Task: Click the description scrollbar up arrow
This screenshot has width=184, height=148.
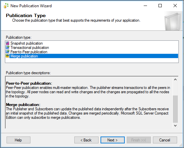Action: click(x=175, y=80)
